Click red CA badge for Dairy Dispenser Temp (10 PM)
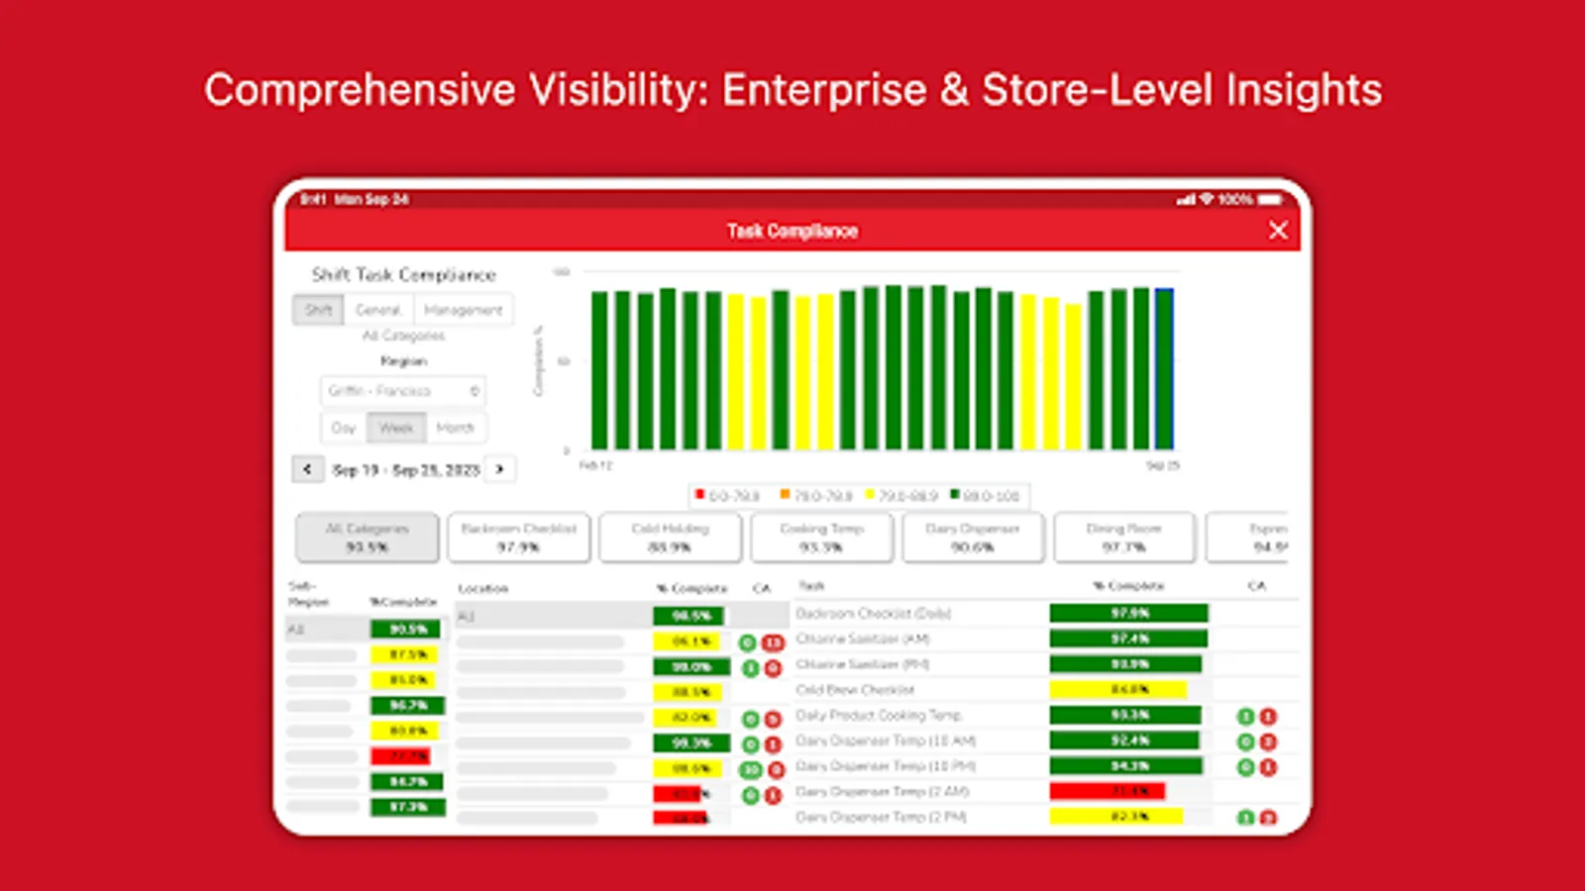1585x891 pixels. click(1268, 767)
